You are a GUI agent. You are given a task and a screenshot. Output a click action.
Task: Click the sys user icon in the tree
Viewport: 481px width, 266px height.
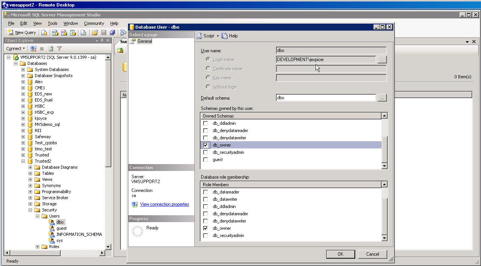click(52, 240)
